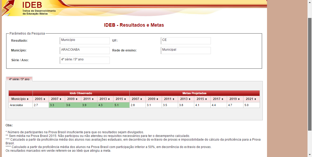Sort by 2007 column under Metas Projetadas
This screenshot has width=312, height=157.
pos(138,99)
